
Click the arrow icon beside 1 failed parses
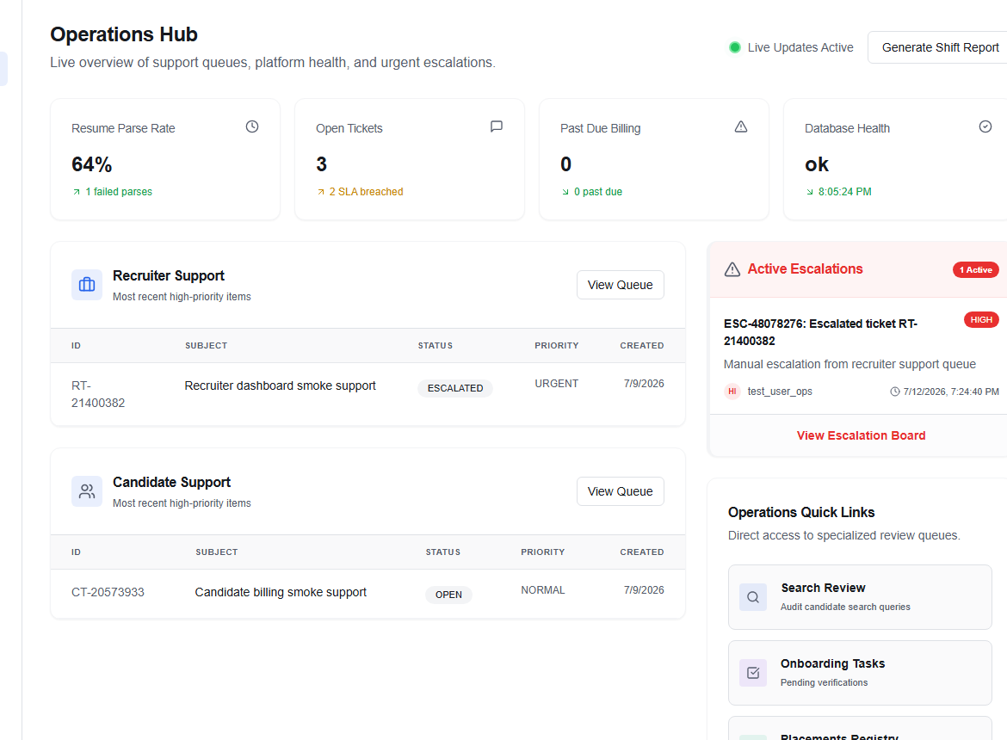pos(77,192)
